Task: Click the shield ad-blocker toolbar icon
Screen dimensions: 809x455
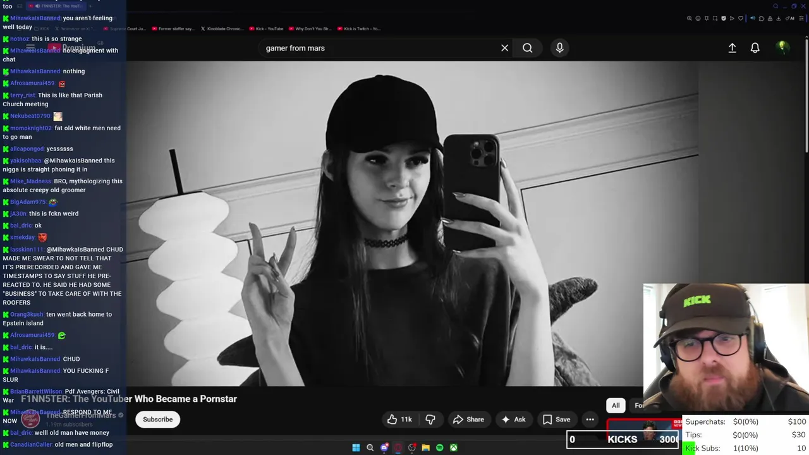Action: click(x=724, y=18)
